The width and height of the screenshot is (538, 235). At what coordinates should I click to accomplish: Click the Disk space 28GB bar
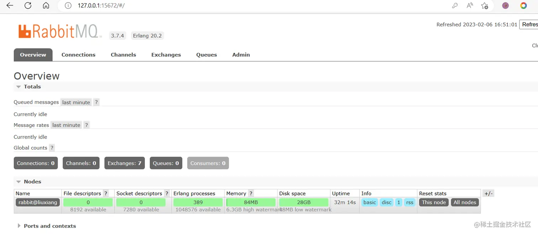tap(304, 202)
